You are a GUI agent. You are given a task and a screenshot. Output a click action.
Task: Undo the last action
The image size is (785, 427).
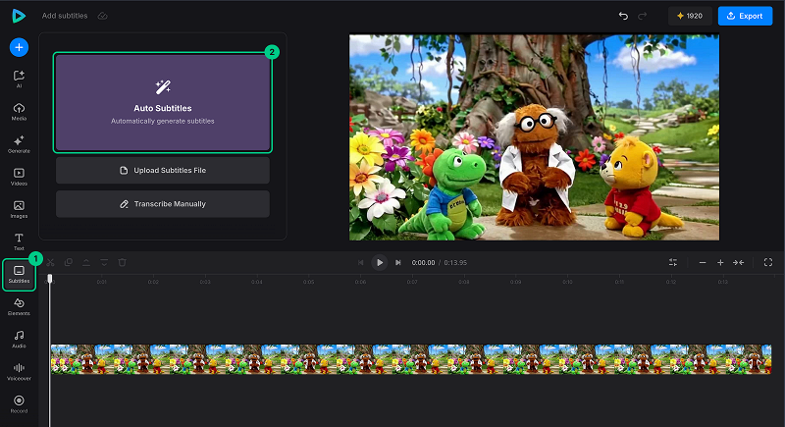(623, 16)
